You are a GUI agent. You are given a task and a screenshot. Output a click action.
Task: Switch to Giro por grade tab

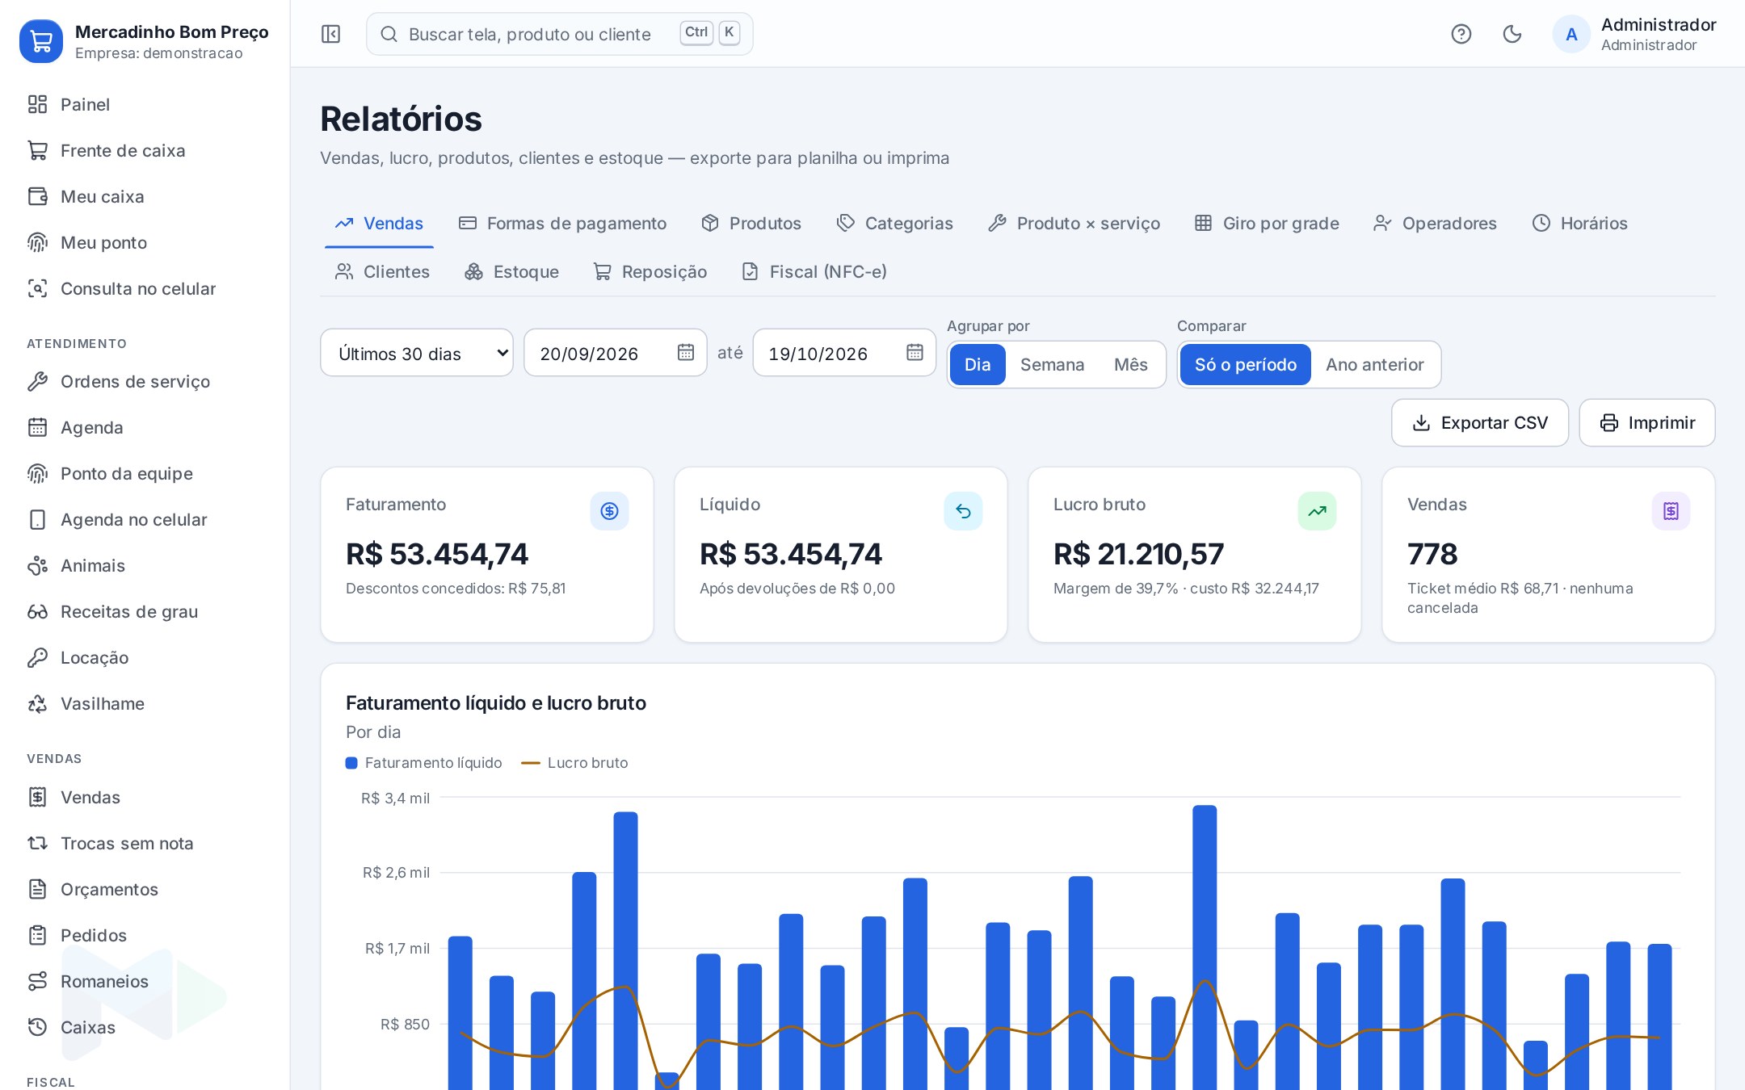pyautogui.click(x=1267, y=223)
